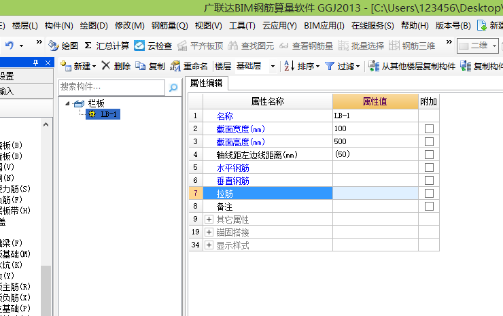Click the 搜索构件 search field
The image size is (503, 316).
click(x=111, y=87)
